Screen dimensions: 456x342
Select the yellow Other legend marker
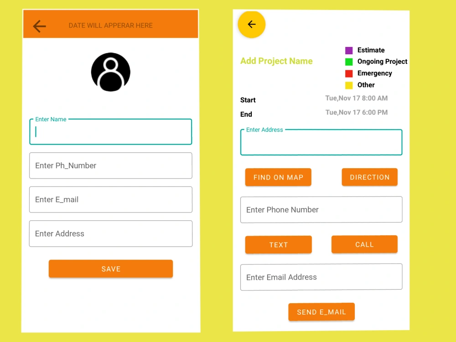click(x=349, y=85)
